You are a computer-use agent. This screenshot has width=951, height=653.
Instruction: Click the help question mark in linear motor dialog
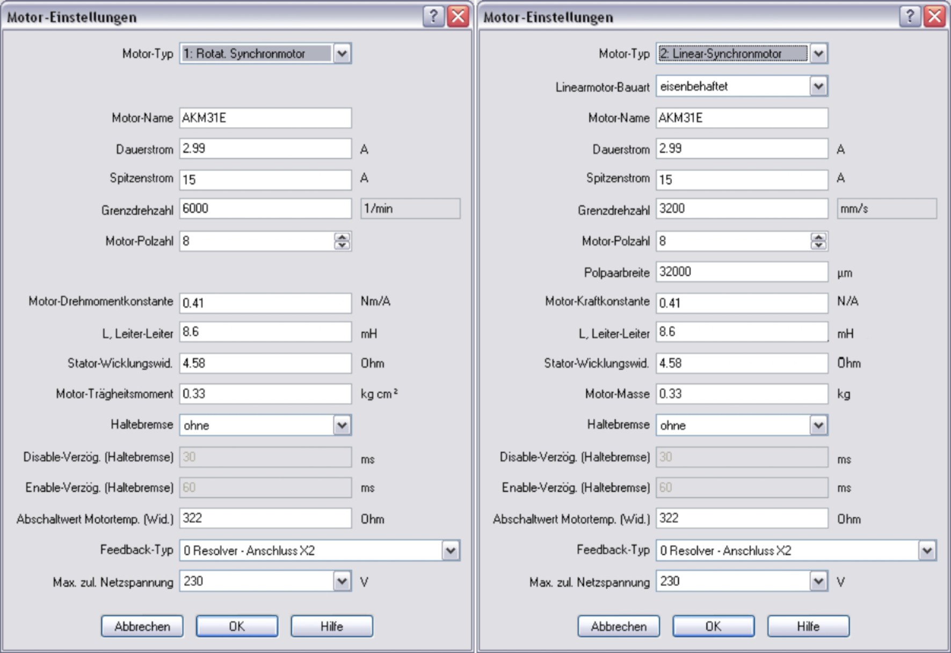tap(909, 17)
